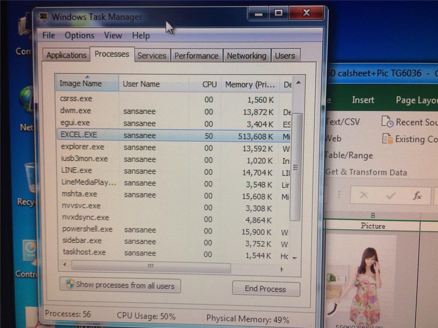Switch to the Networking tab

[x=246, y=56]
